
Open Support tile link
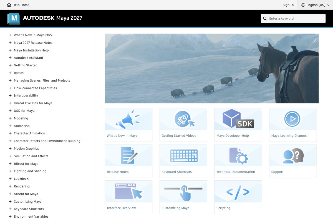(x=277, y=172)
